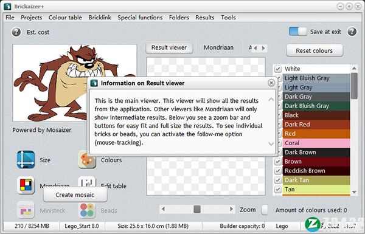Open the Size settings icon
This screenshot has width=365, height=234.
26,160
